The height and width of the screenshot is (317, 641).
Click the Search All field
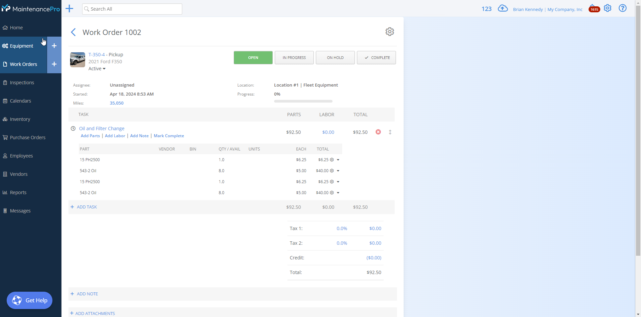pos(132,9)
